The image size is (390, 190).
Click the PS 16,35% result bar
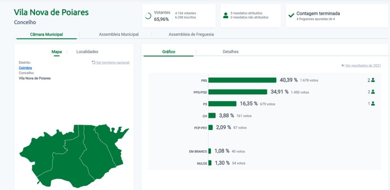(222, 104)
